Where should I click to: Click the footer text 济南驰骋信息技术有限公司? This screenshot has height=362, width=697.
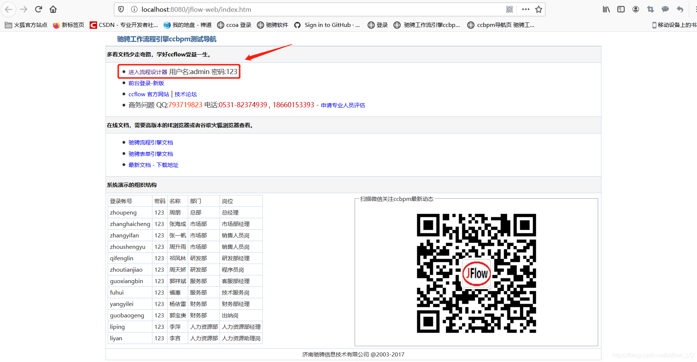pos(335,355)
